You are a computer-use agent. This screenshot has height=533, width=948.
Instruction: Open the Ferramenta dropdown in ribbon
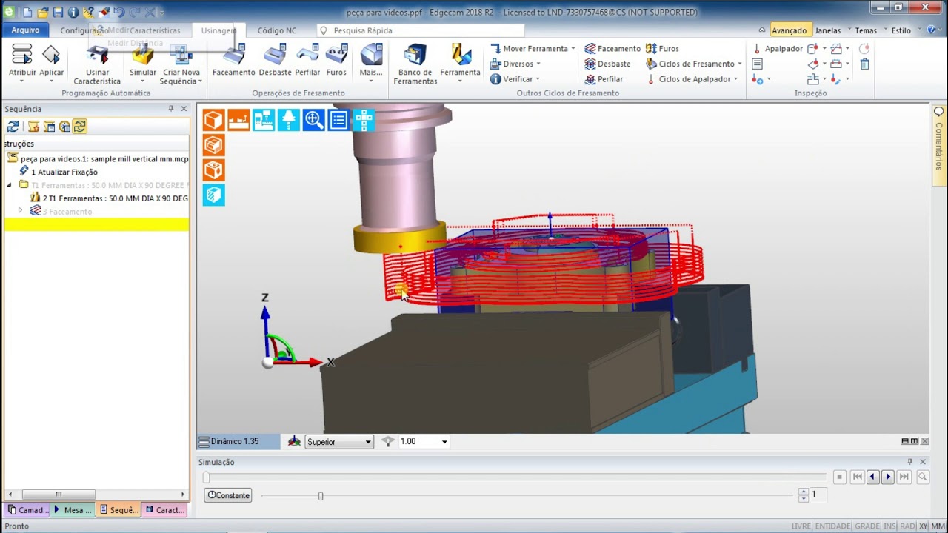460,64
